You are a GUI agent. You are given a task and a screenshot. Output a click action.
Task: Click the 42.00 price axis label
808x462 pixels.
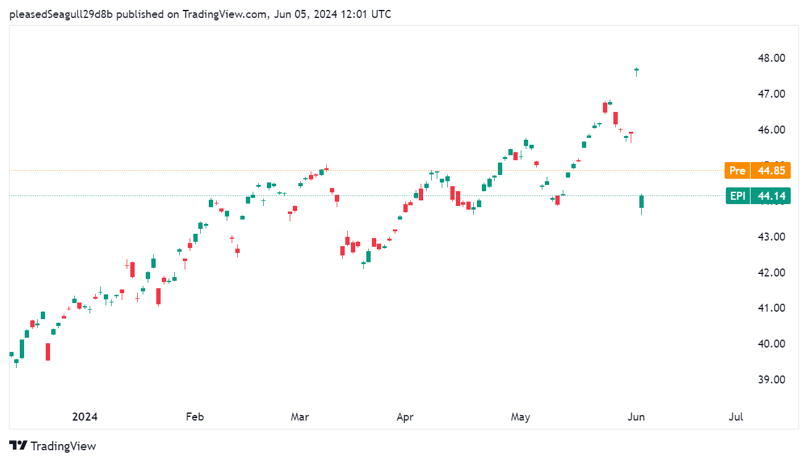pyautogui.click(x=772, y=273)
